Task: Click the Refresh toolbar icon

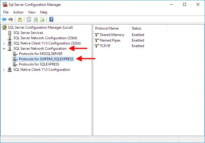Action: click(36, 20)
